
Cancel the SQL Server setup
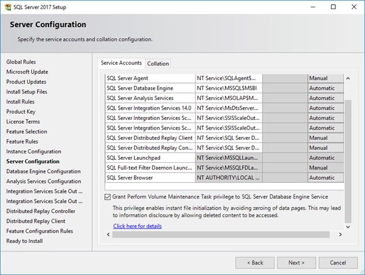(x=338, y=263)
